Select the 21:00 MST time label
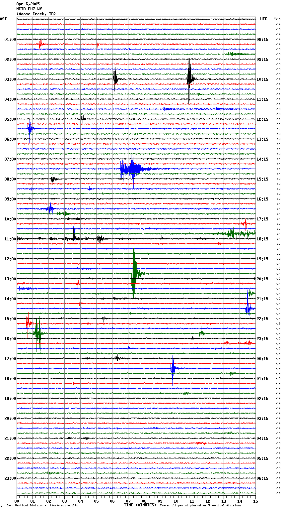The image size is (282, 510). pos(10,439)
